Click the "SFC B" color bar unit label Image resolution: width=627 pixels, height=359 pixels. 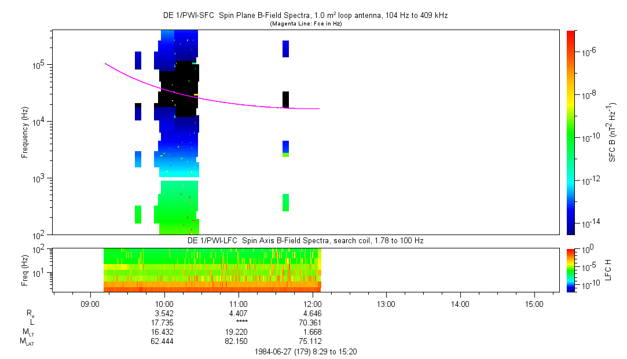tap(613, 132)
